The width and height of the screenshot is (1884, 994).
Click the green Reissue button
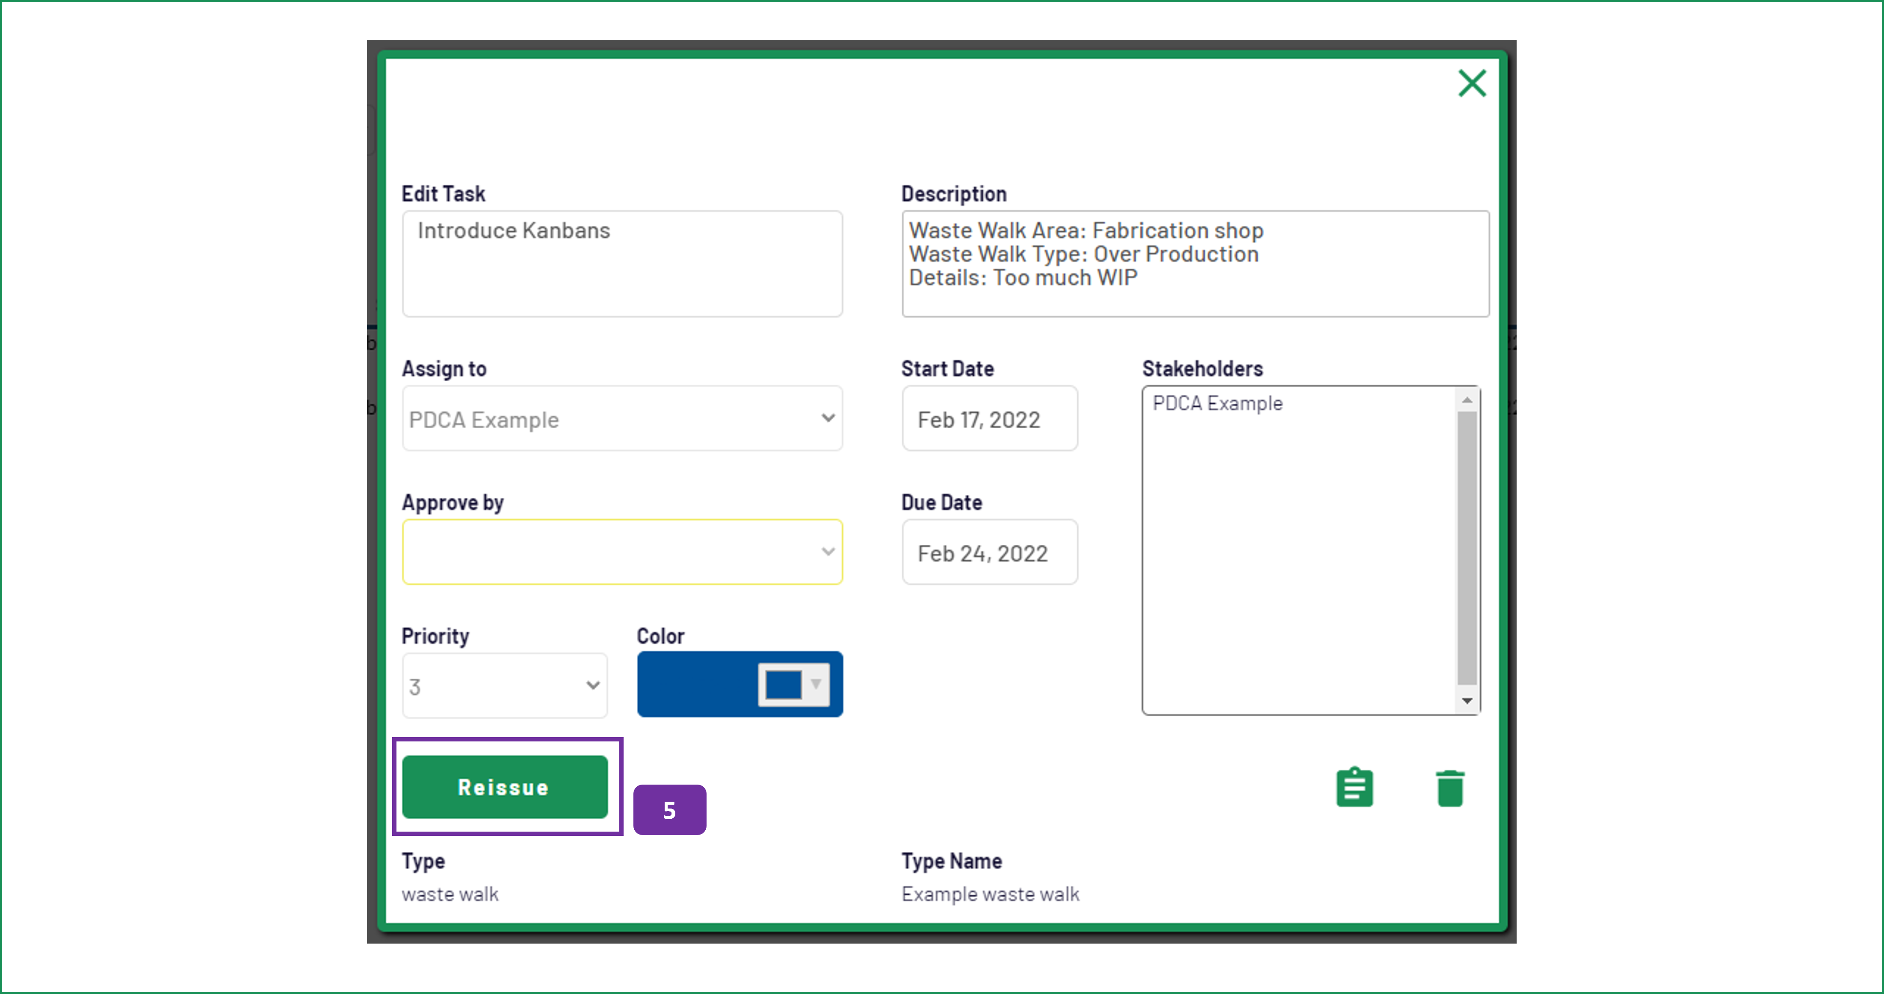point(505,787)
